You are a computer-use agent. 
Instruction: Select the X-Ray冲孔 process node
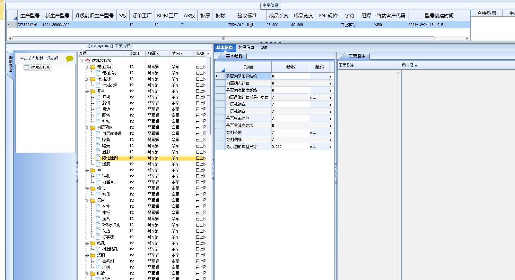pos(111,225)
